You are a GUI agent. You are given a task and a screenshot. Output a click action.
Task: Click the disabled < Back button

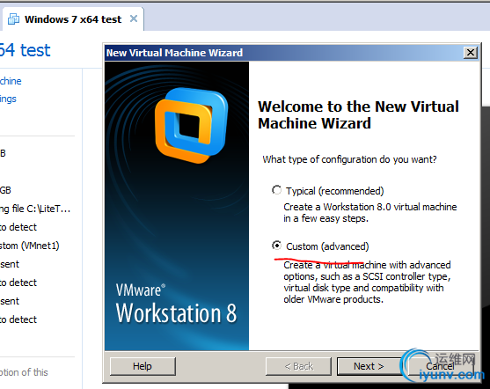point(298,366)
